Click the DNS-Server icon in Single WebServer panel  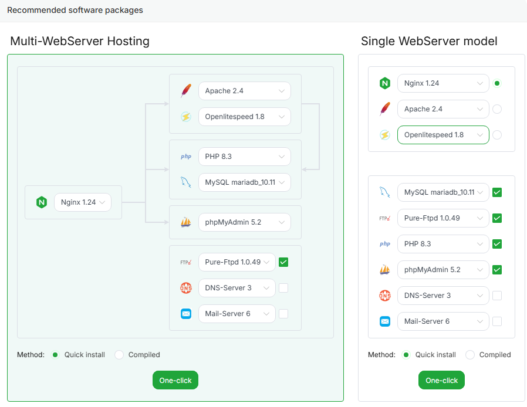coord(385,296)
